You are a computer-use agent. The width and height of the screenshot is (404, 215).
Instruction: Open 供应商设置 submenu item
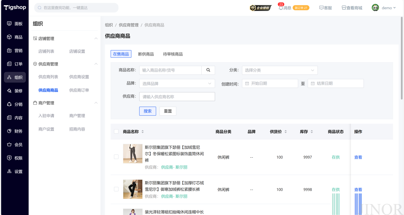pyautogui.click(x=79, y=77)
